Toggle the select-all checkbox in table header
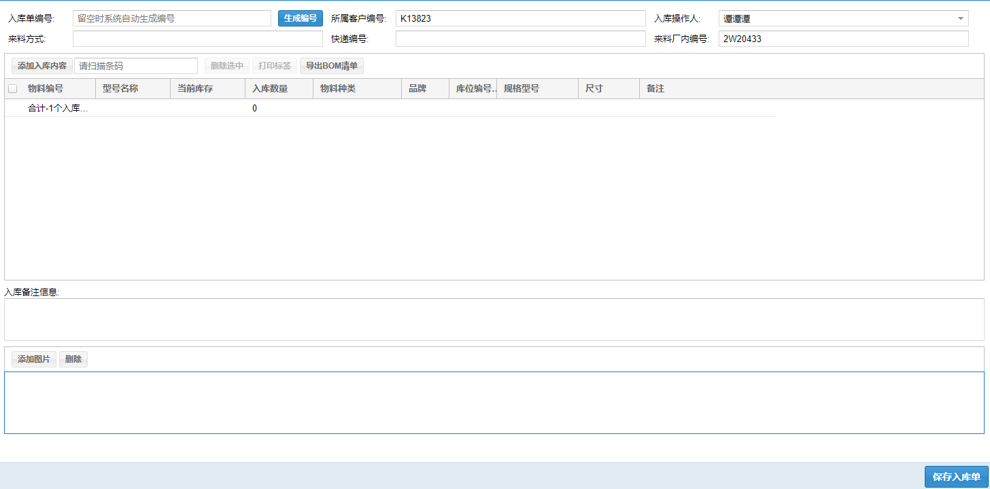Image resolution: width=990 pixels, height=489 pixels. [x=12, y=89]
